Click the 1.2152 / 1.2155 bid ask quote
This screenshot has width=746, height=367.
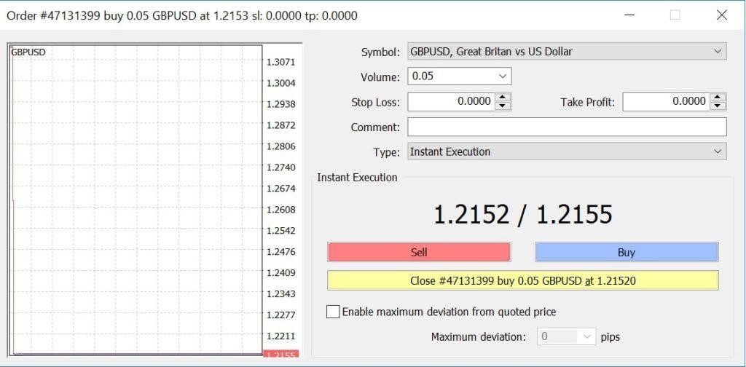coord(523,214)
